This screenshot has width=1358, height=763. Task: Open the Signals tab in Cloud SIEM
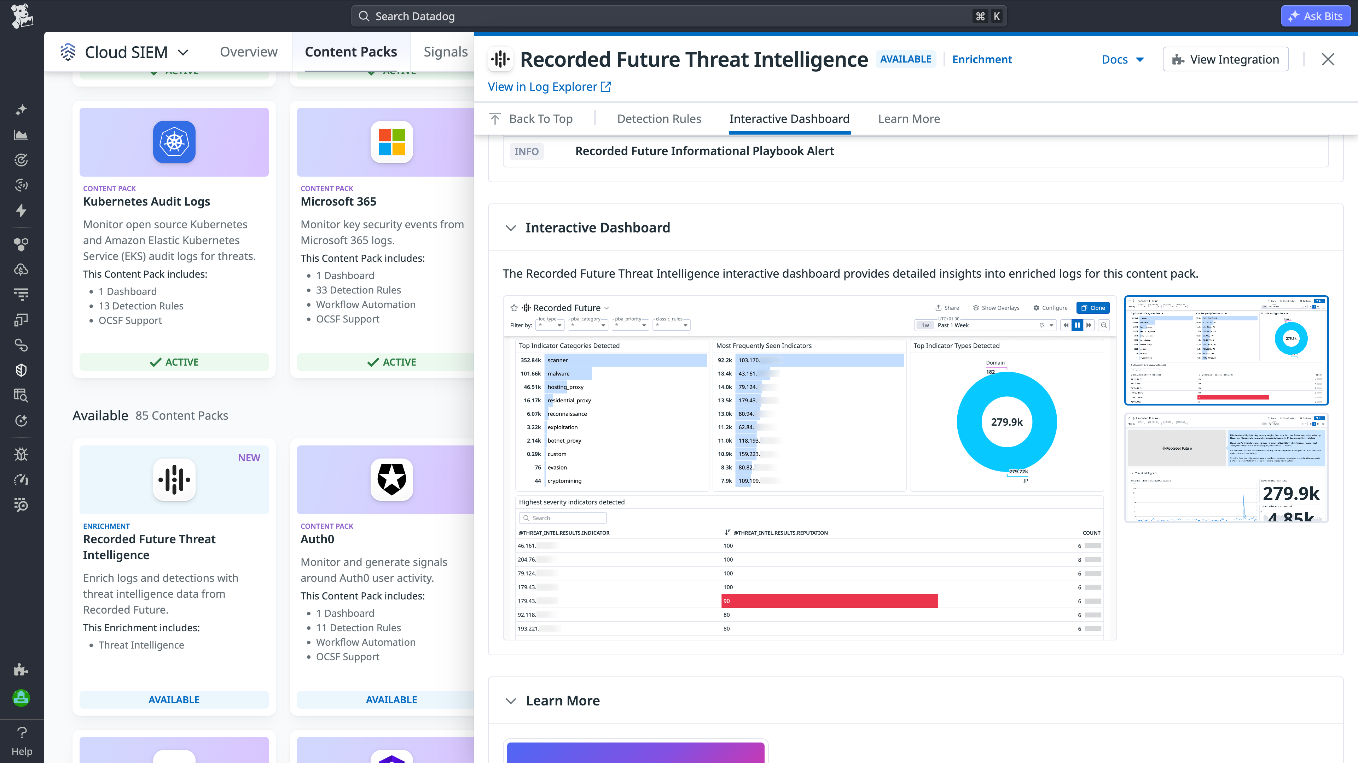[446, 51]
